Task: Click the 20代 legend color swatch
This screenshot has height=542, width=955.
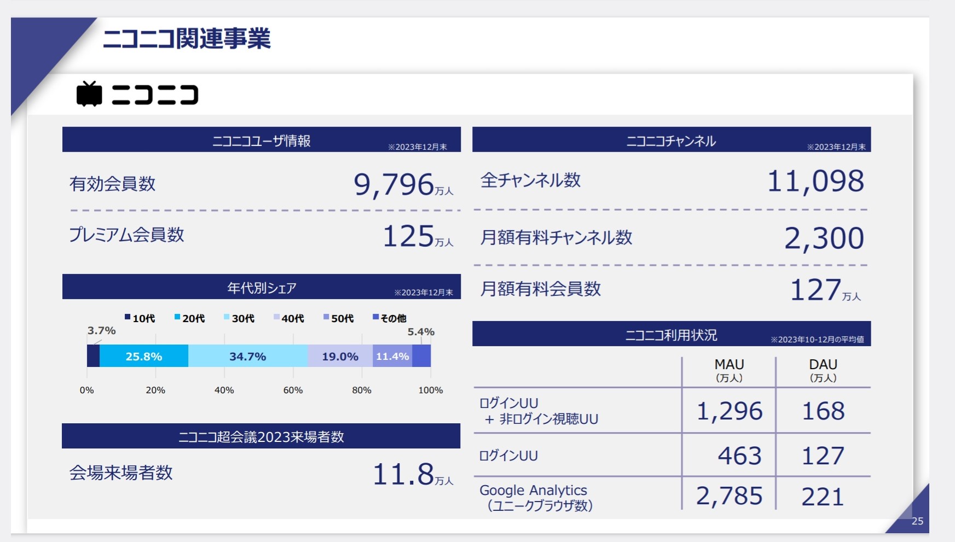Action: [177, 317]
